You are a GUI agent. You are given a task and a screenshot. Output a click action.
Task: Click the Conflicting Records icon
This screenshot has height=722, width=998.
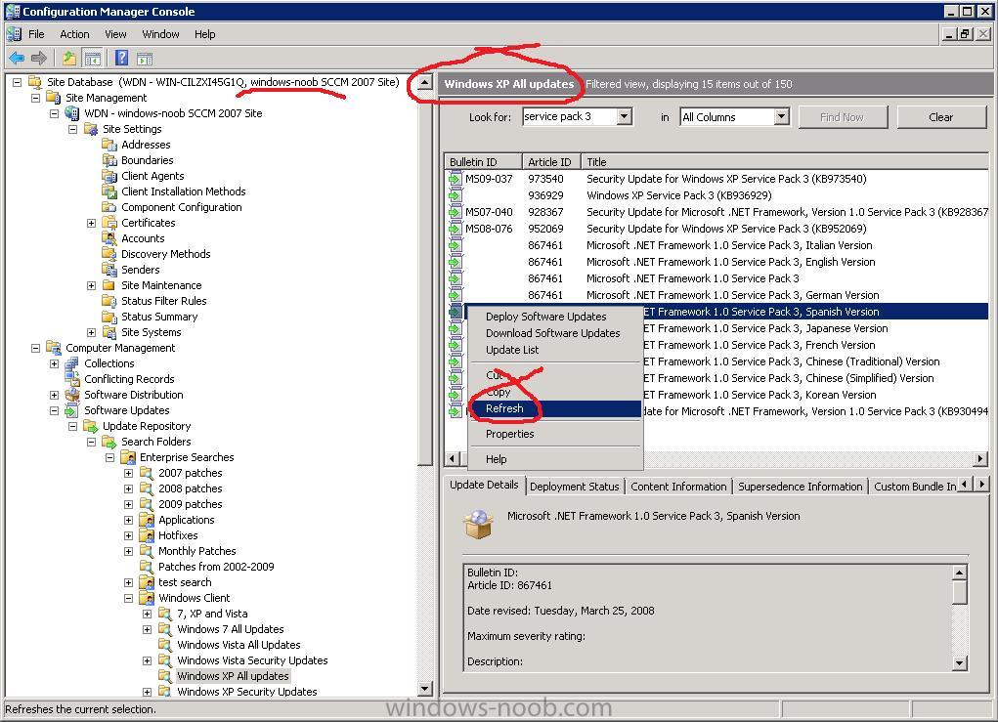point(72,379)
